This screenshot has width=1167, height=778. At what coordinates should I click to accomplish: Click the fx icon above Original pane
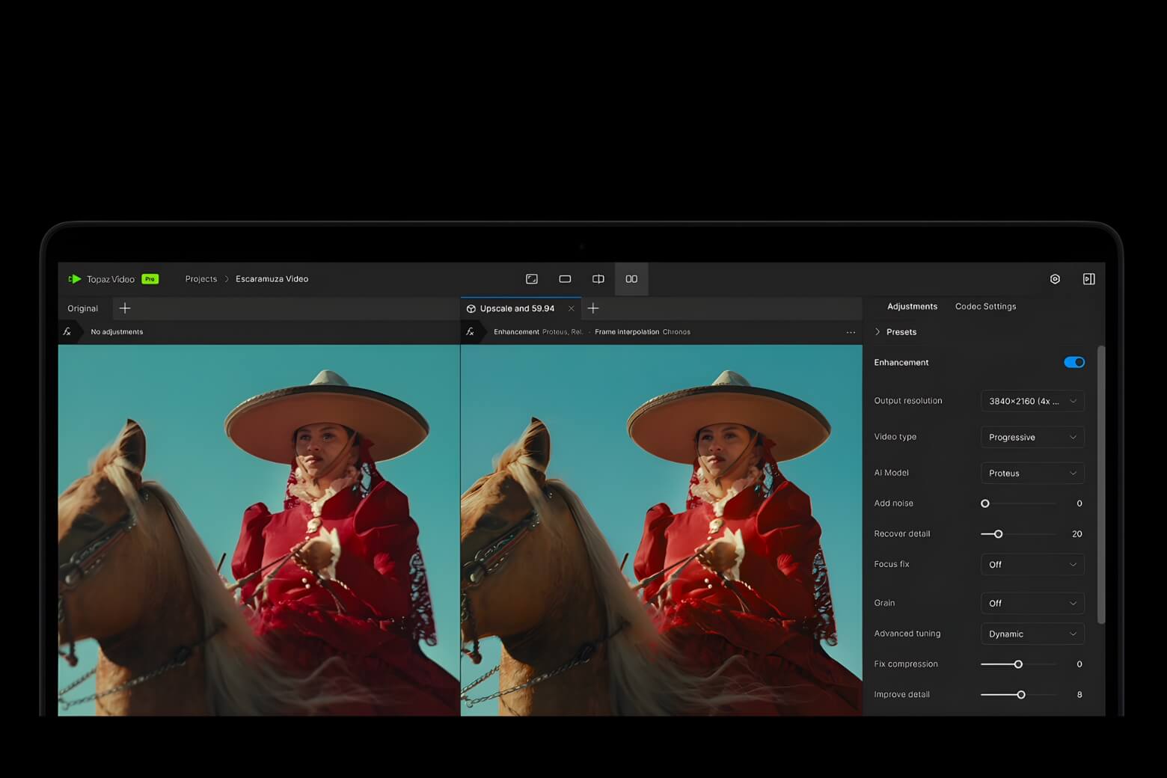67,331
